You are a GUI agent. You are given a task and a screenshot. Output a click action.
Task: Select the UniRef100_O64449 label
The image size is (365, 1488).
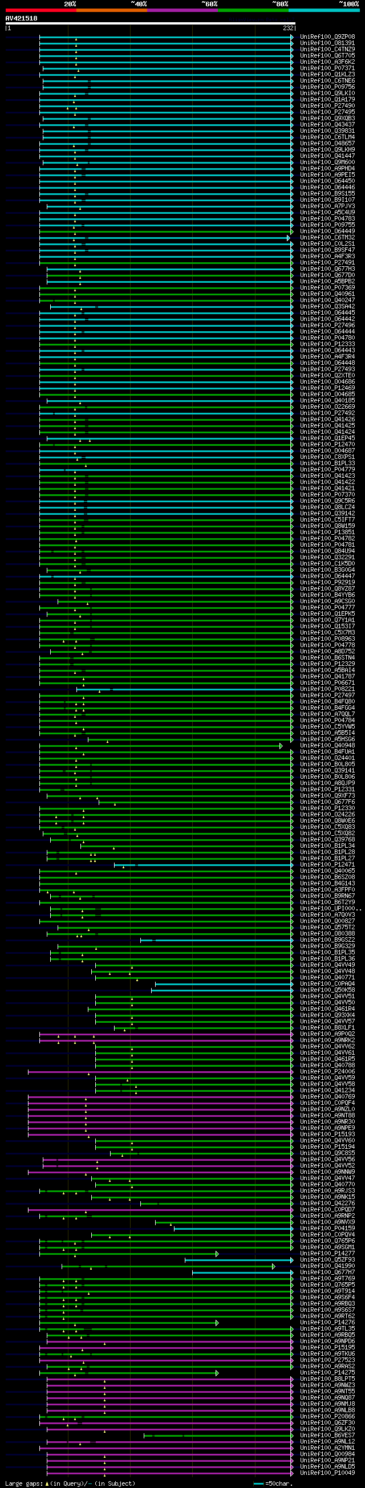tap(327, 231)
